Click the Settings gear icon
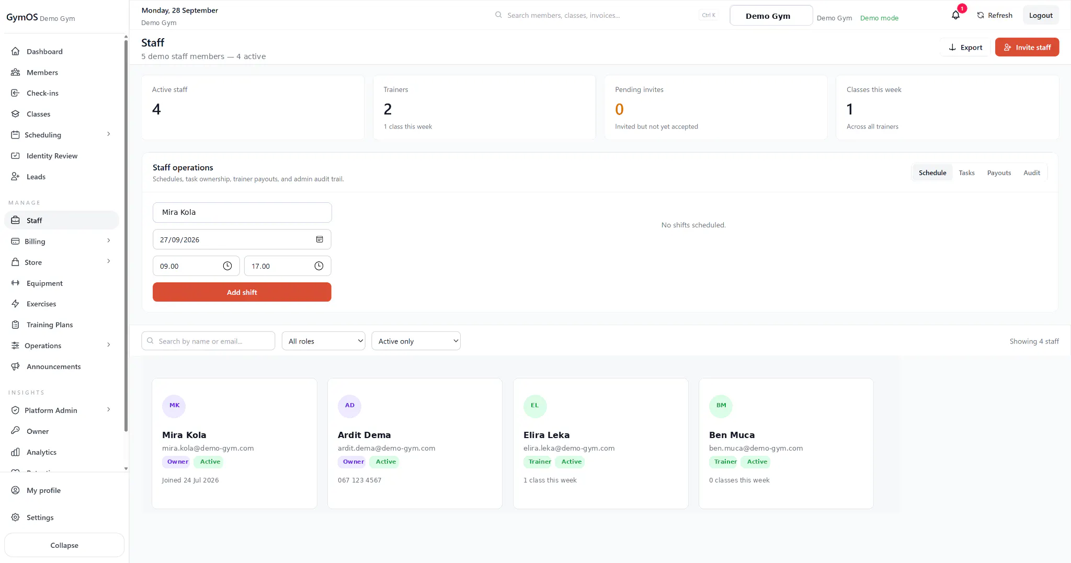Screen dimensions: 1071x563 (15, 517)
